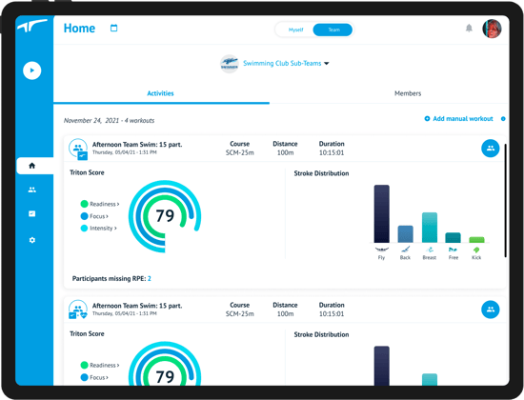The height and width of the screenshot is (400, 524).
Task: Open the user profile avatar
Action: coord(492,29)
